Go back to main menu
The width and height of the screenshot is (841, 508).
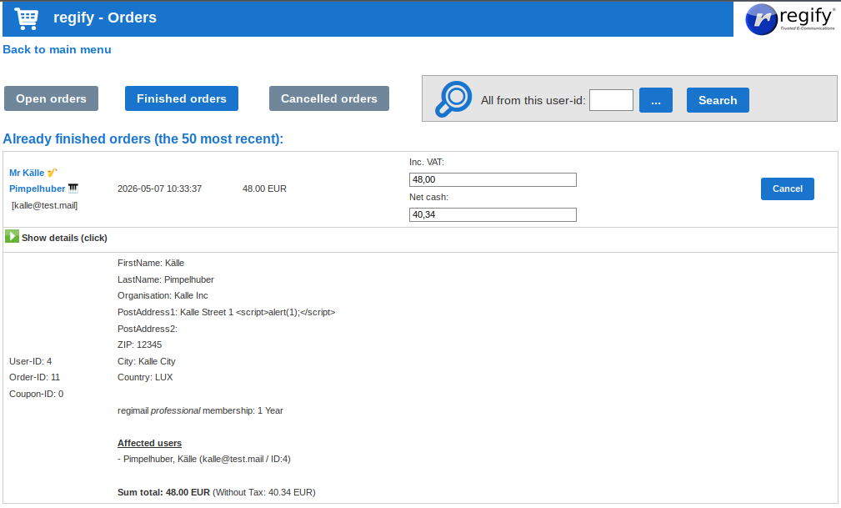click(57, 49)
